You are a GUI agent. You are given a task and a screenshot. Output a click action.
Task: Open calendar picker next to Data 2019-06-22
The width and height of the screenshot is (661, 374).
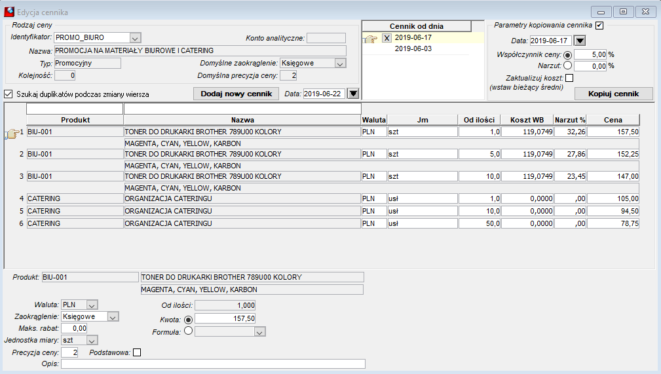(x=353, y=94)
